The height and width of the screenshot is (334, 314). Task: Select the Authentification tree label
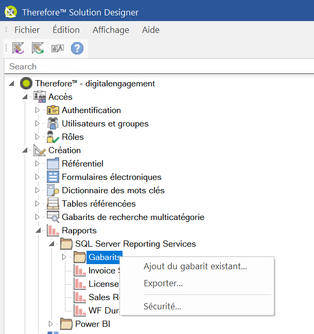[91, 110]
